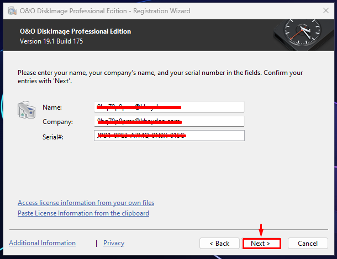This screenshot has width=337, height=259.
Task: Close the Registration Wizard window
Action: [326, 10]
